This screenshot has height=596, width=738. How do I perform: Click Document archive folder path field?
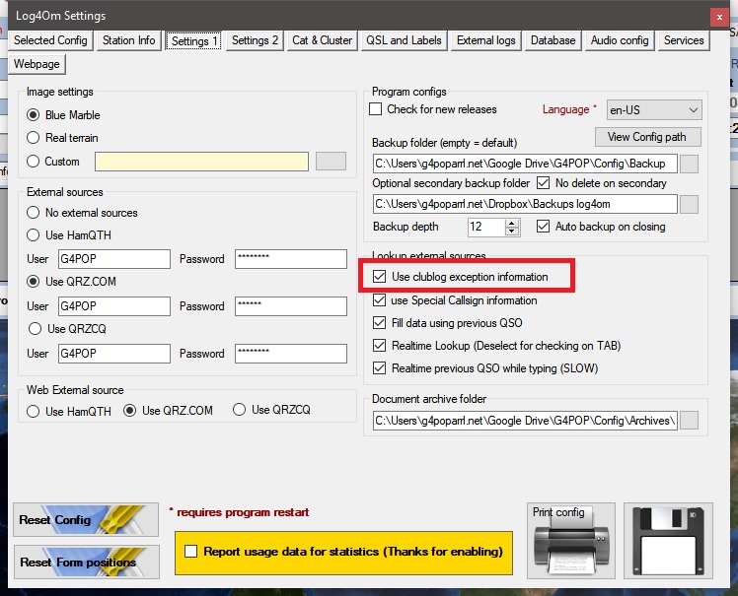[525, 421]
